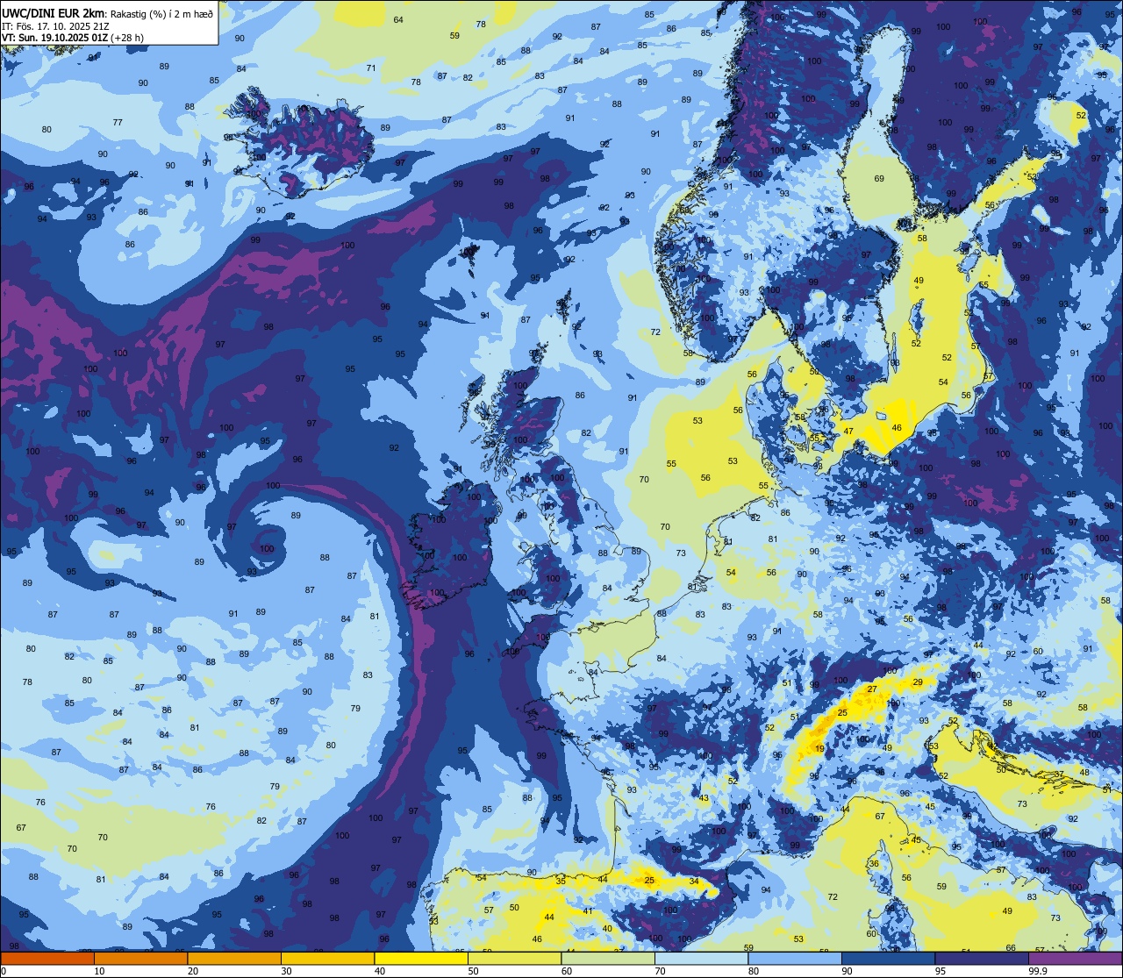This screenshot has height=978, width=1123.
Task: Click the humidity value "27" in the yellow Alpine band
Action: (872, 689)
